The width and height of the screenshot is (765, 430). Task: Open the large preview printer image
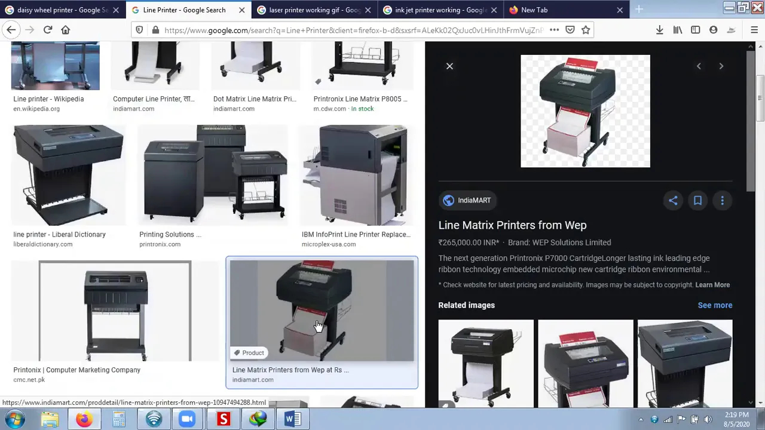pos(585,111)
